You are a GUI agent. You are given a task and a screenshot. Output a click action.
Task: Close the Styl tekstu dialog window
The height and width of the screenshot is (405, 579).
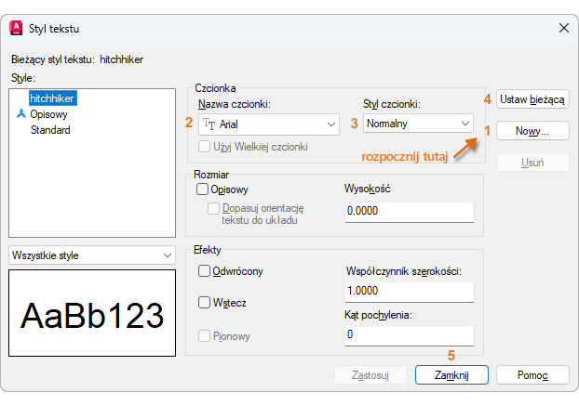coord(563,28)
